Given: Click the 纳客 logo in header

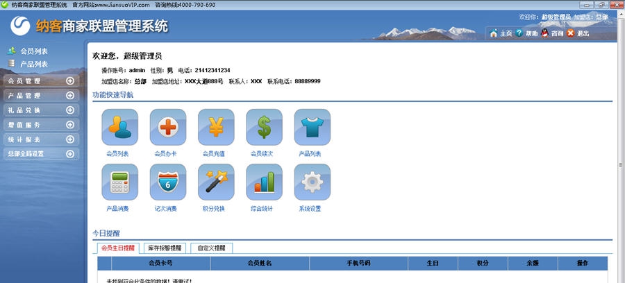Looking at the screenshot, I should (x=20, y=26).
